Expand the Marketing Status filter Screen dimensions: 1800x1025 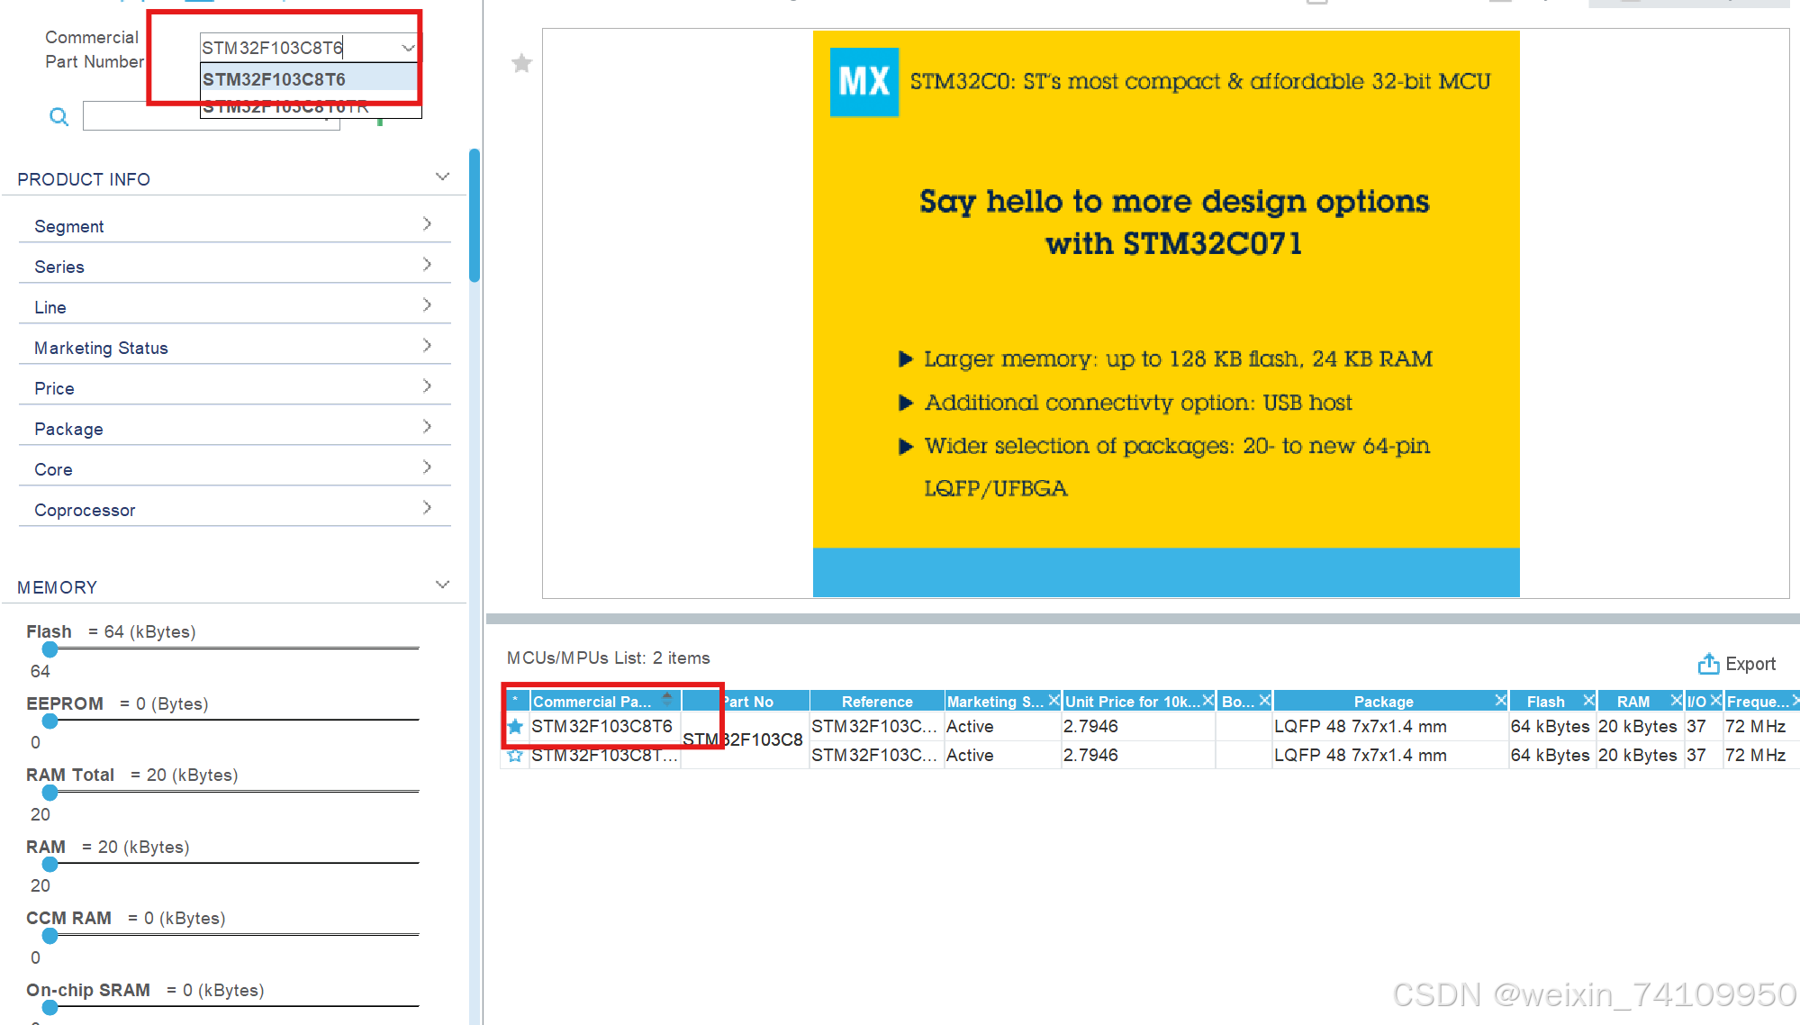click(427, 346)
